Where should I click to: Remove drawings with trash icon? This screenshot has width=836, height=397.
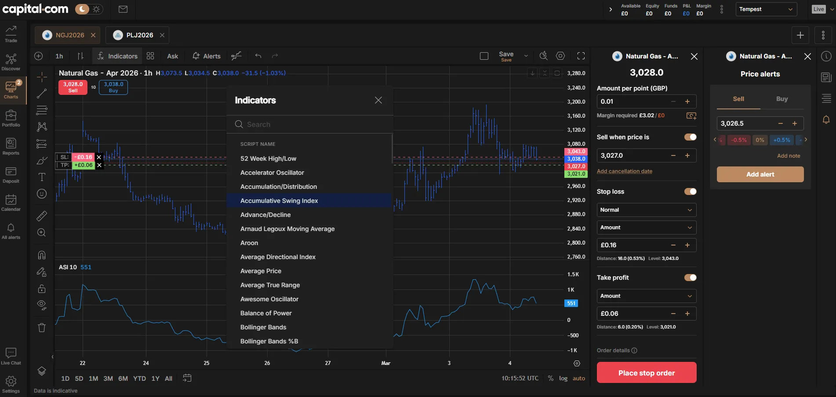coord(42,328)
